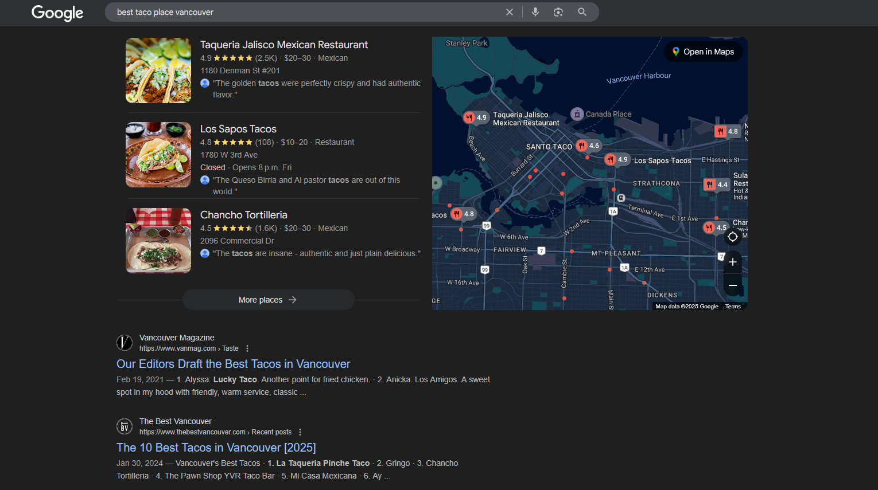Zoom in on the map
The width and height of the screenshot is (878, 490).
click(733, 262)
